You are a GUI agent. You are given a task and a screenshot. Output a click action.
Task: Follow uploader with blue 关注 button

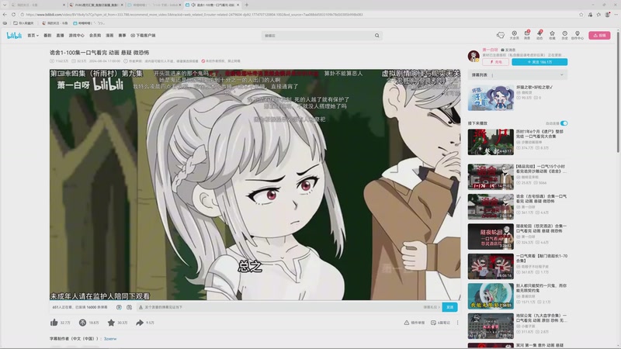tap(539, 62)
